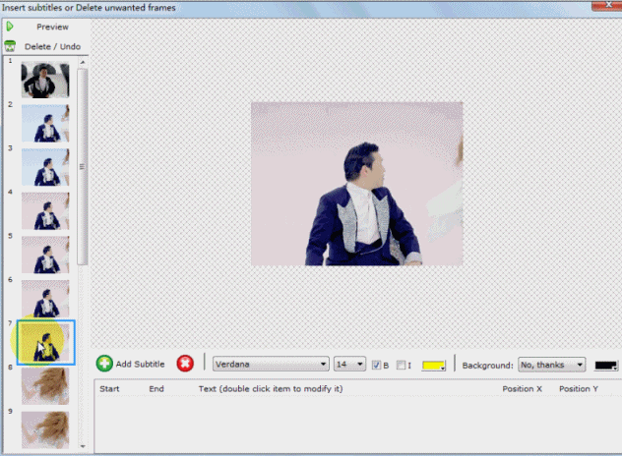Select frame 2 thumbnail
622x456 pixels.
[45, 123]
